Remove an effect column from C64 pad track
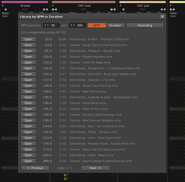The height and width of the screenshot is (182, 185). pos(162,9)
